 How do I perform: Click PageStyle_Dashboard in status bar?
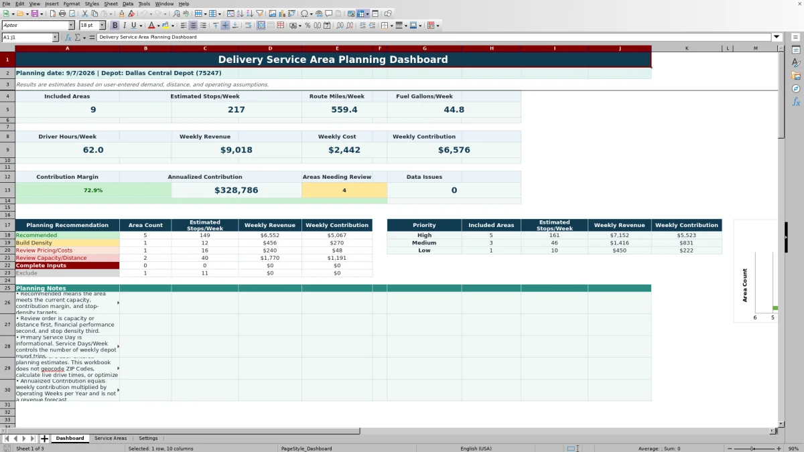[x=306, y=449]
